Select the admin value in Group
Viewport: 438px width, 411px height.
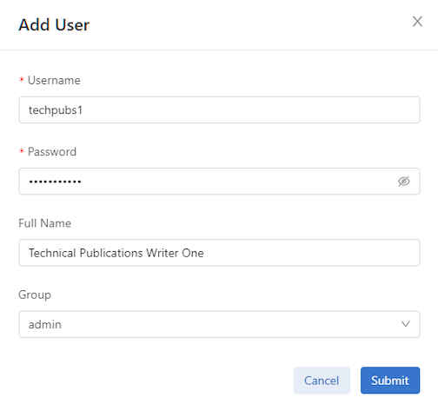point(45,324)
